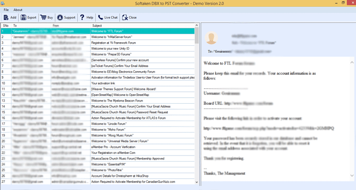Select 'Welcome to "Moog Music Forum"' email
Screen dimensions: 356x190
tap(98, 135)
